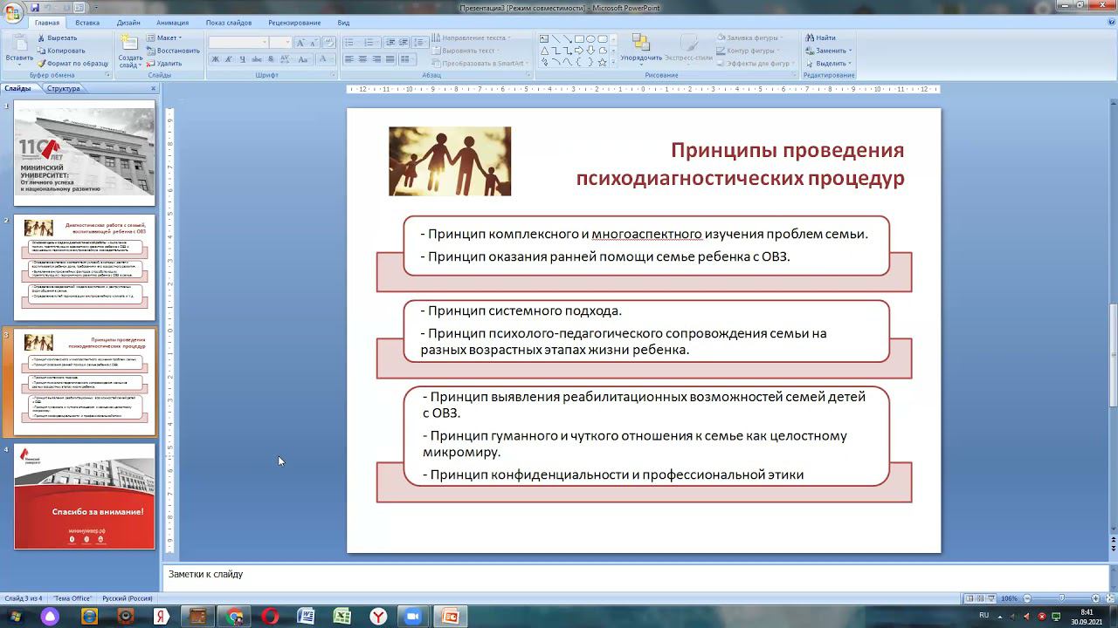Open Контур фигуры shape outline menu
The height and width of the screenshot is (628, 1118).
pos(748,51)
